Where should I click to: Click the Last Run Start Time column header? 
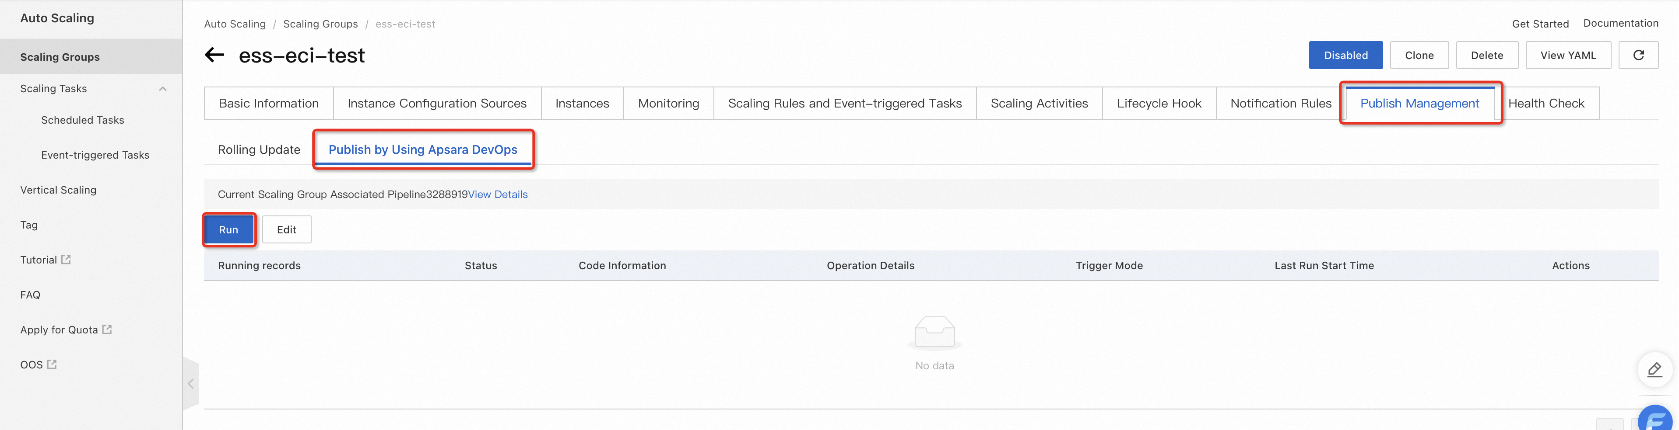[1324, 265]
